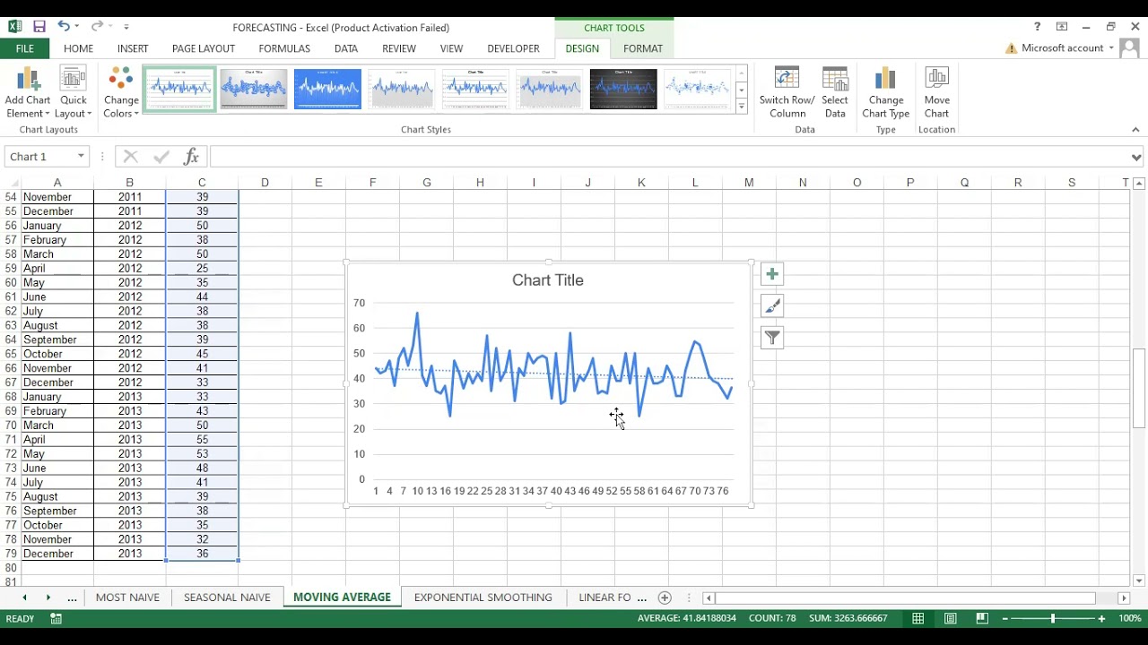Viewport: 1148px width, 645px height.
Task: Expand the Chart Styles gallery More arrow
Action: click(x=742, y=107)
